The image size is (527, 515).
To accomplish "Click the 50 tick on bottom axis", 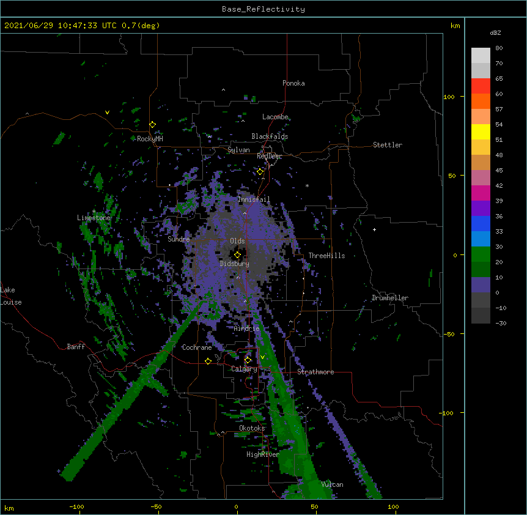I will coord(314,506).
